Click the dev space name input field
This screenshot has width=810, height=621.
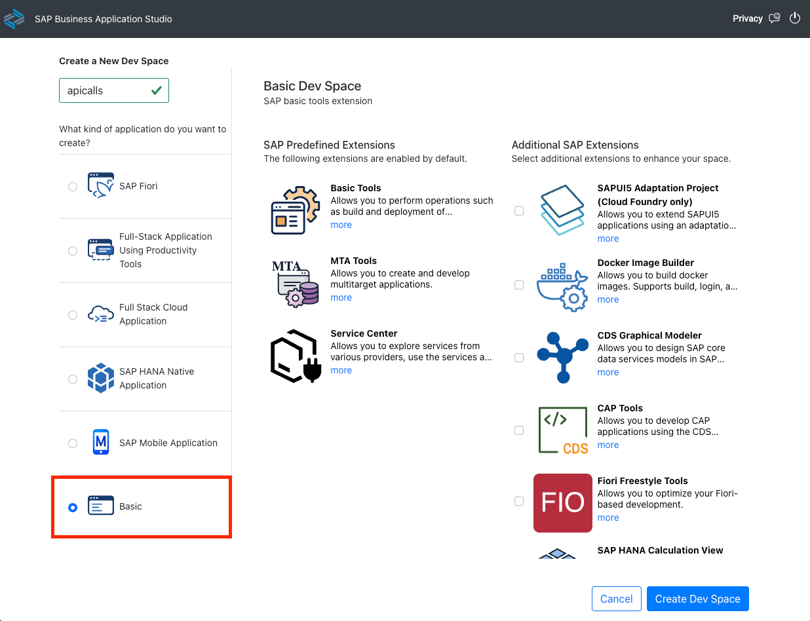[114, 90]
